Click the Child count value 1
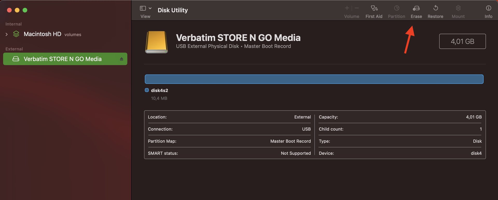 pyautogui.click(x=481, y=129)
